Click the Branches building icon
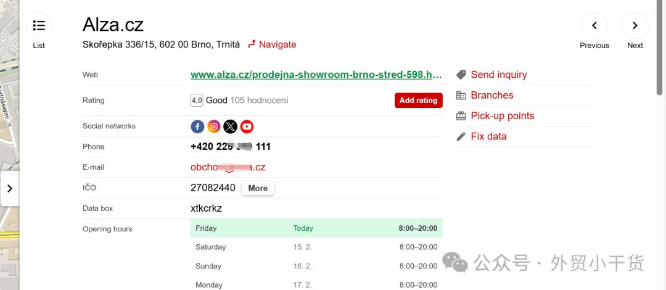This screenshot has width=666, height=290. pyautogui.click(x=461, y=95)
